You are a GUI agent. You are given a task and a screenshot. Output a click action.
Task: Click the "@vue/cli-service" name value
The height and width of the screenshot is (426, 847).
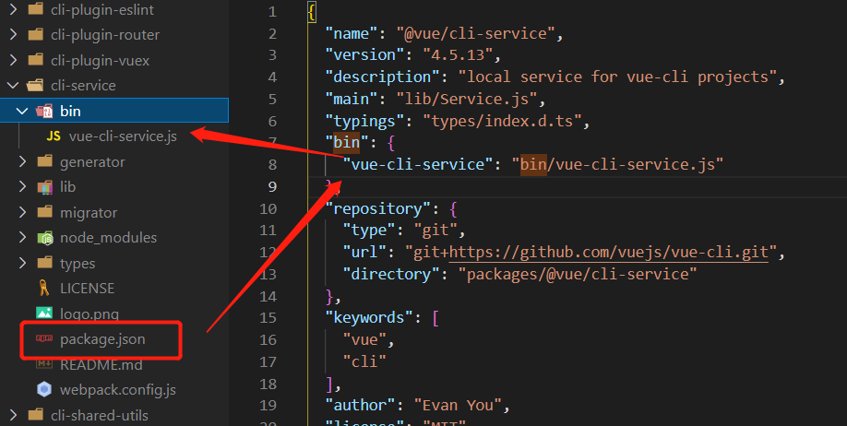click(x=475, y=33)
